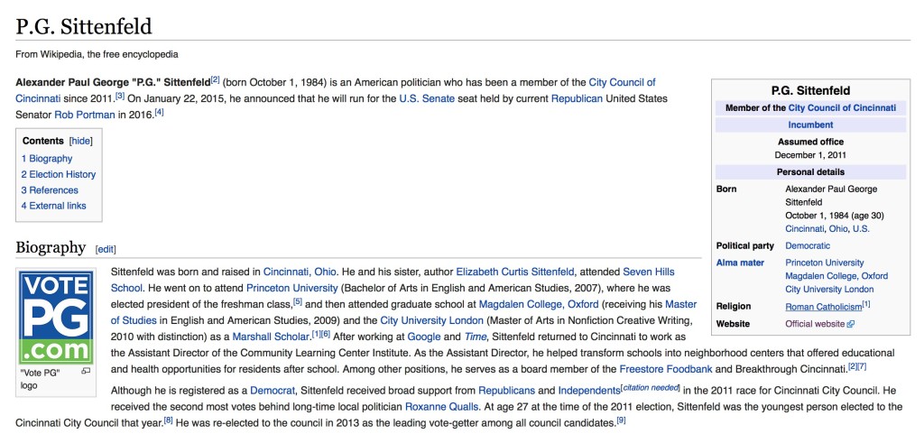Open Princeton University link in Biography
924x443 pixels.
(291, 288)
